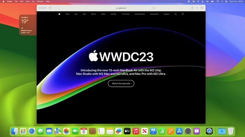
Task: Open the TV & Home link
Action: point(126,14)
